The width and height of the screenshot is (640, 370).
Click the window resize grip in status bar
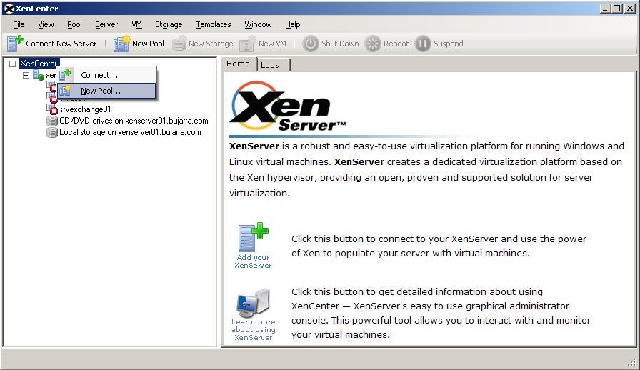632,362
